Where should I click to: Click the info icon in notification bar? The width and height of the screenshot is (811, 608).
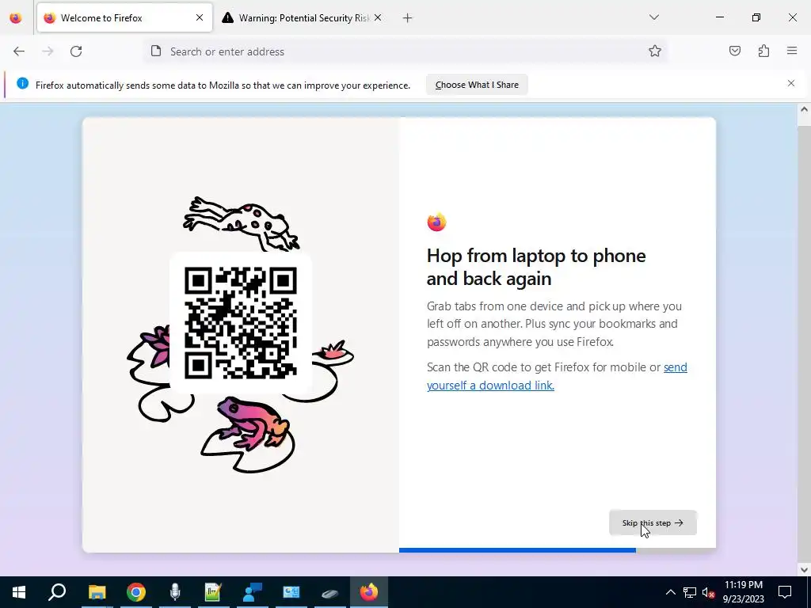22,83
